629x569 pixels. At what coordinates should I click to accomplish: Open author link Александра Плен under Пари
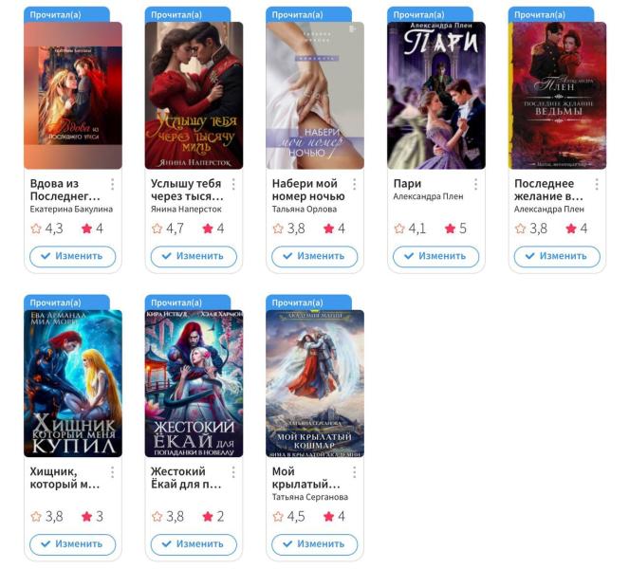[428, 196]
